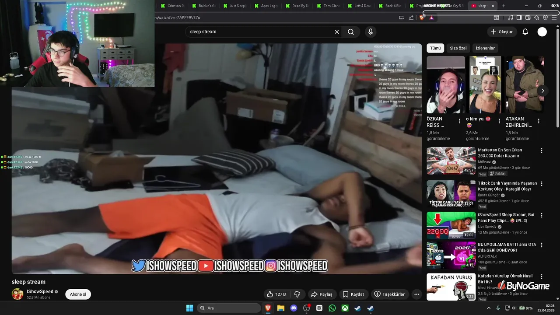This screenshot has height=315, width=560.
Task: Click Brave Shields lion icon in address bar
Action: click(422, 17)
